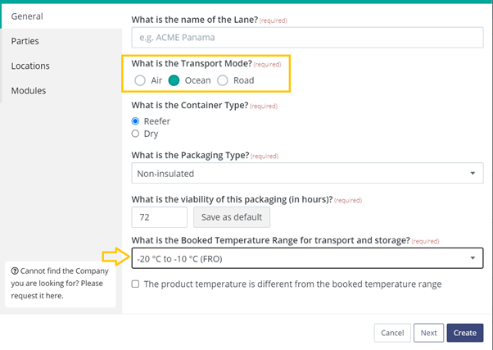Switch to the Locations tab

click(x=61, y=66)
